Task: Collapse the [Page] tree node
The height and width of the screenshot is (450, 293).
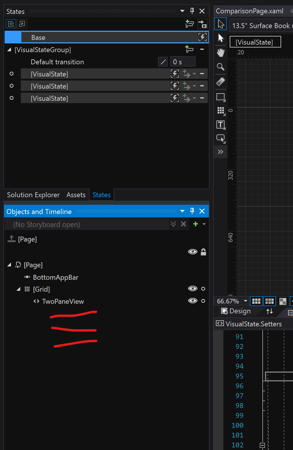Action: click(x=9, y=265)
